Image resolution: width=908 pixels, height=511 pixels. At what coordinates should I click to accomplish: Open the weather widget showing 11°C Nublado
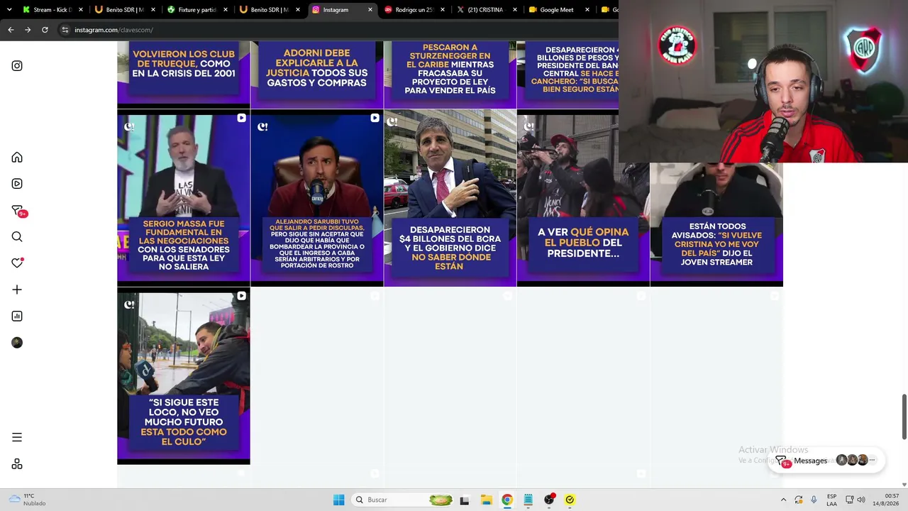click(27, 500)
